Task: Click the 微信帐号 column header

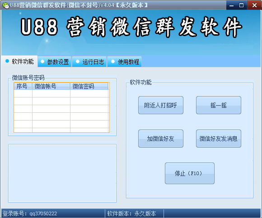Action: coord(51,86)
